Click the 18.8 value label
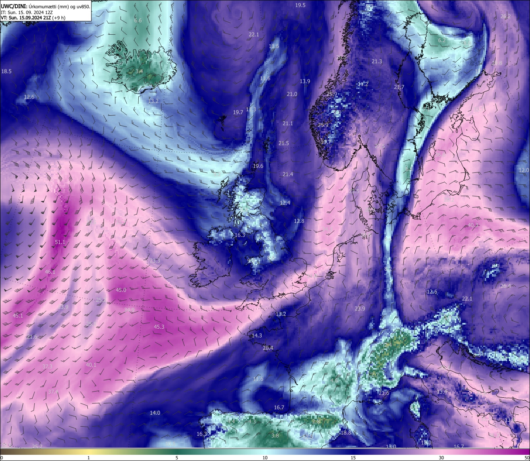Screen dimensions: 530x461 pos(346,432)
